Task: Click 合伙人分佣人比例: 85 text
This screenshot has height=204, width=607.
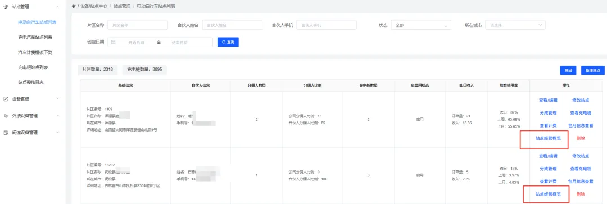Action: coord(307,123)
